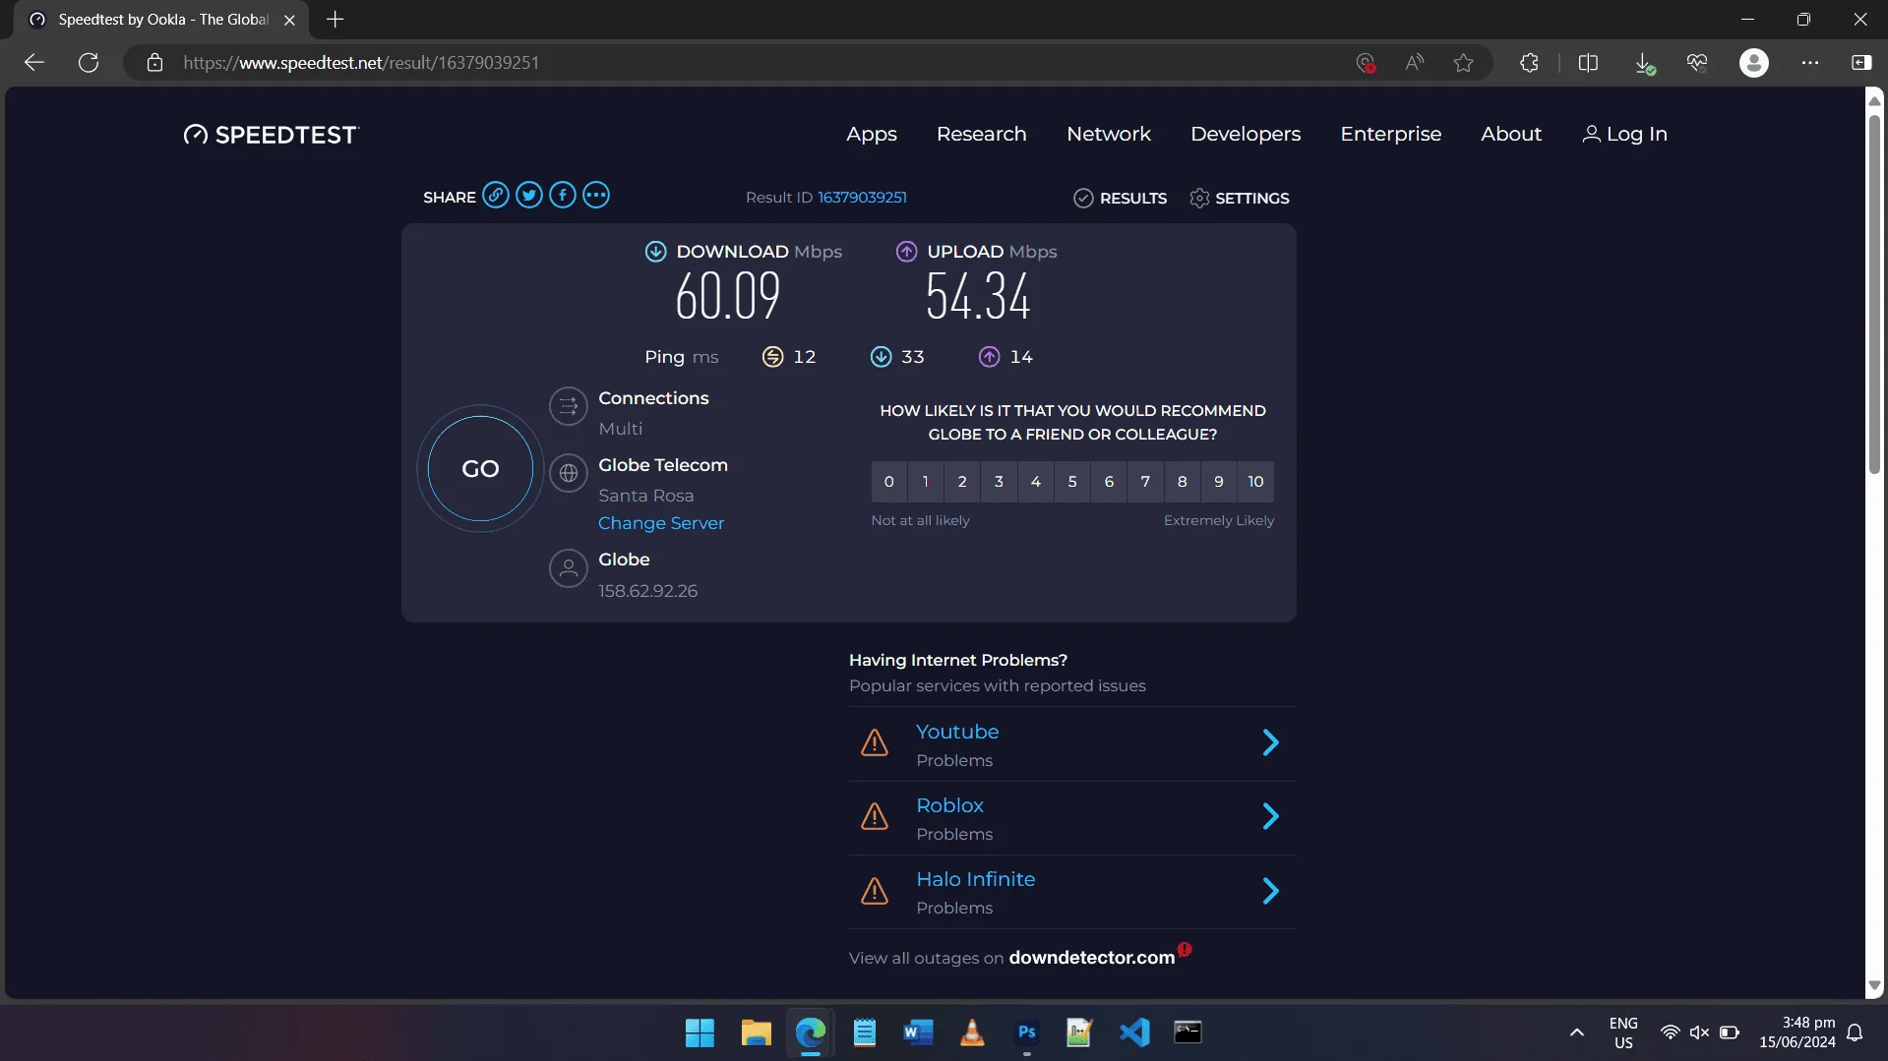
Task: Open the Edge sidebar toggle
Action: point(1861,63)
